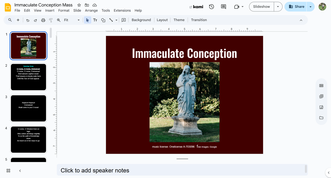Viewport: 331px width, 178px height.
Task: Click the undo arrow icon
Action: (28, 20)
